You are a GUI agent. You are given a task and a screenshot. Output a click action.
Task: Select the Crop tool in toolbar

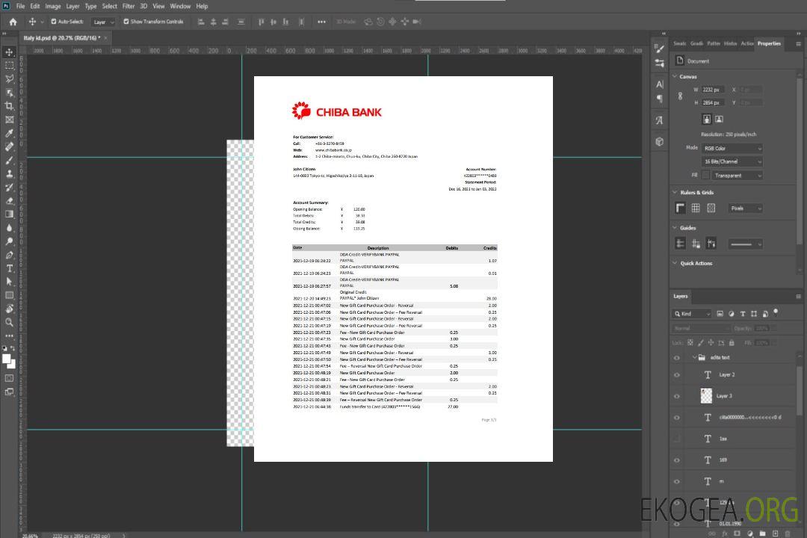[10, 106]
